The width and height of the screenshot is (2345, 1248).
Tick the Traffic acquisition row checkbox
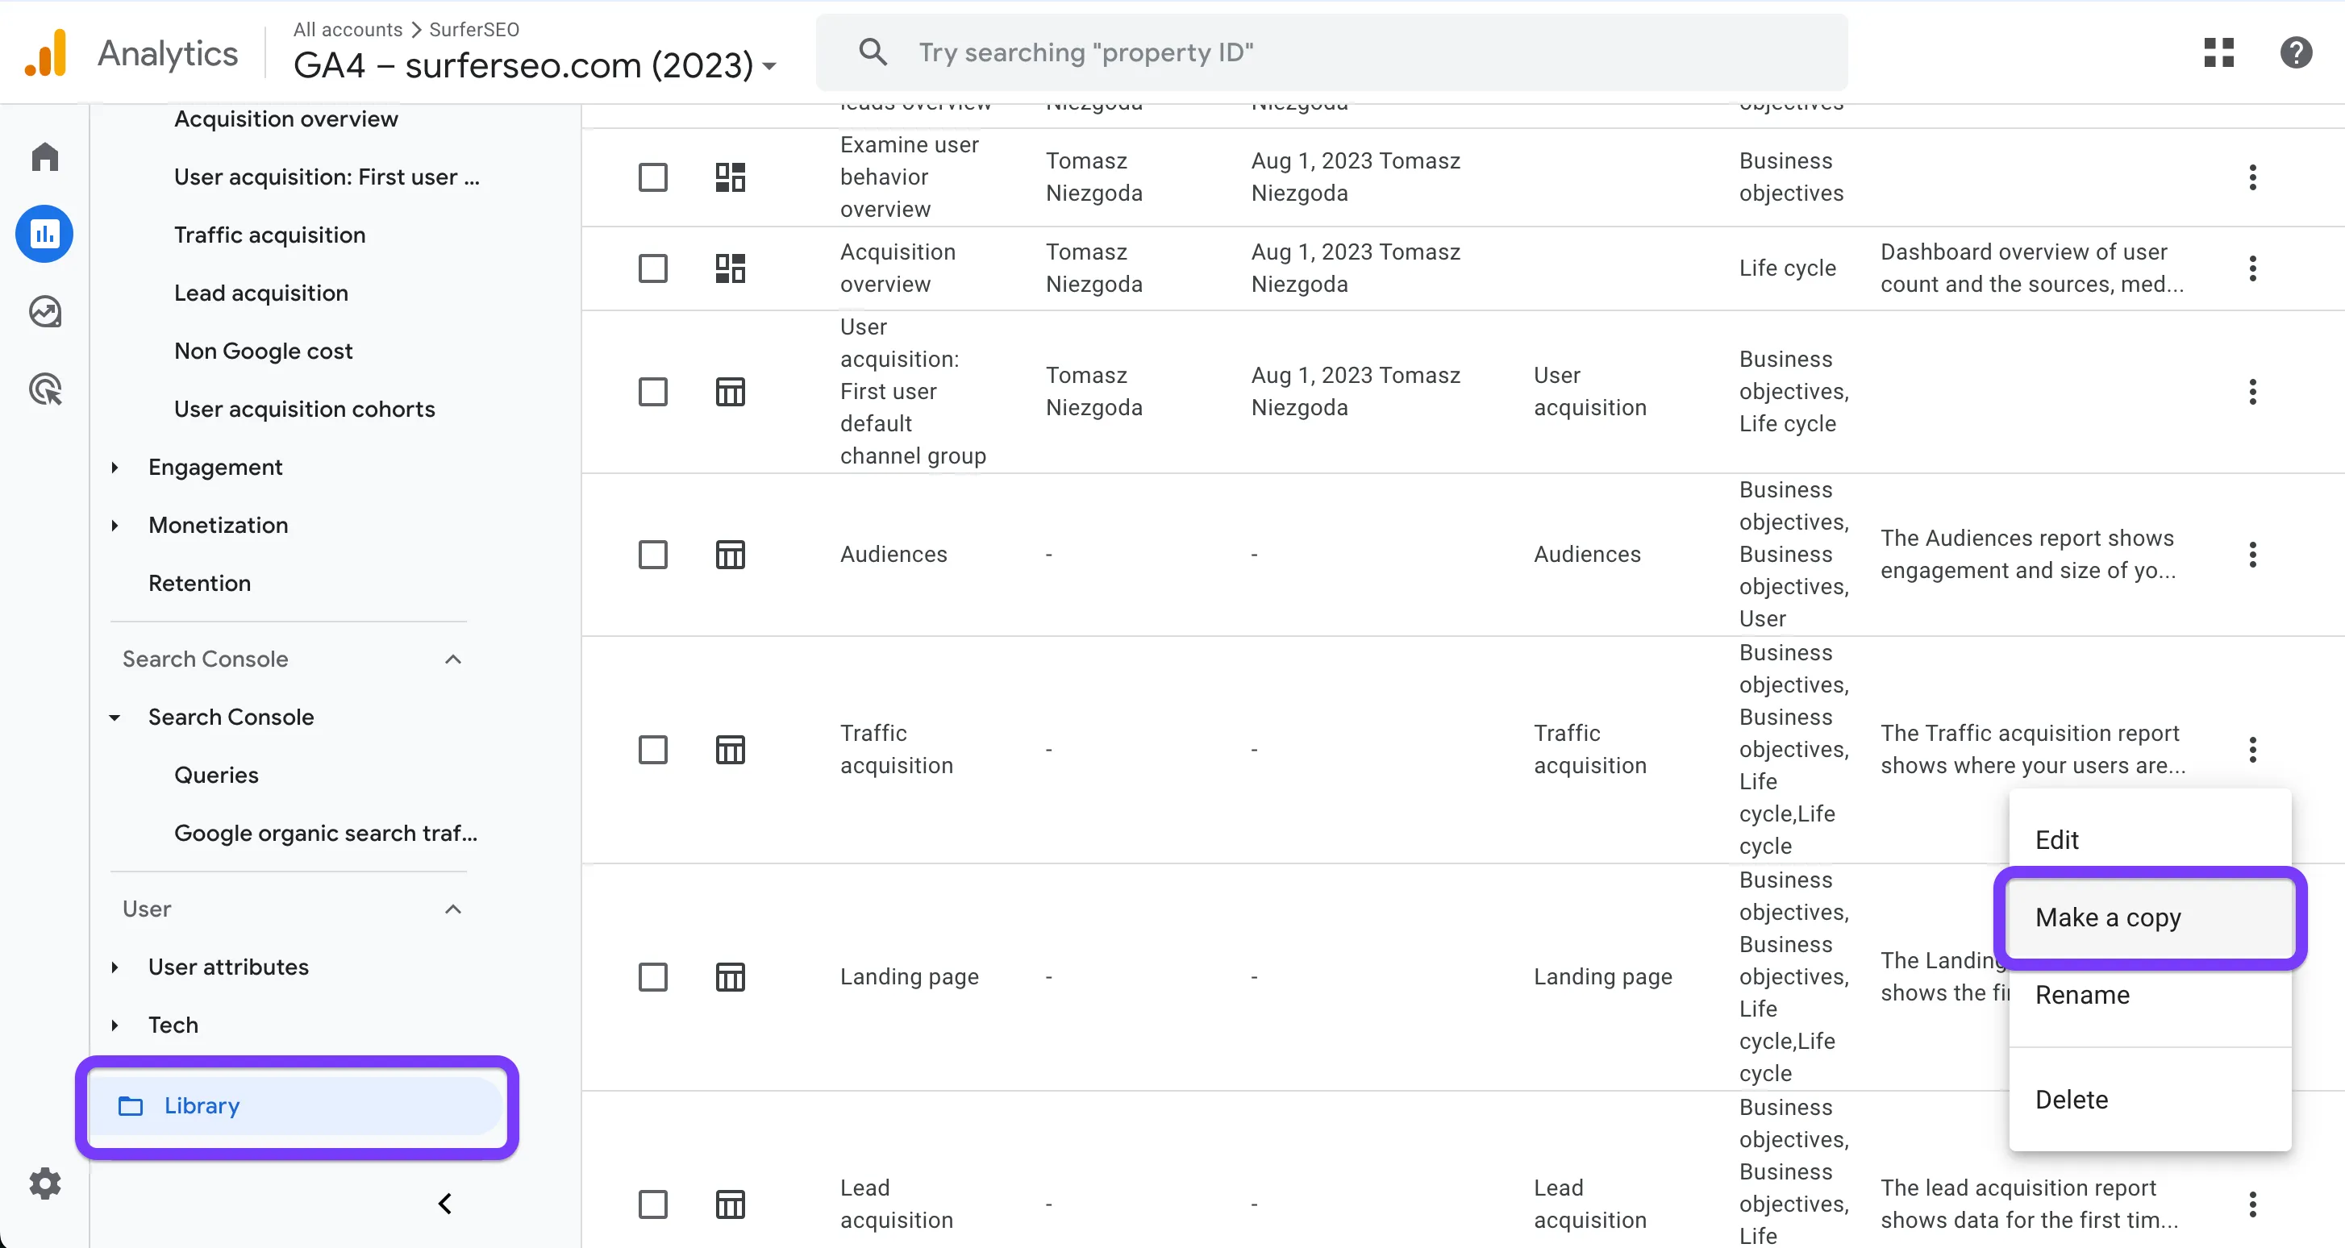click(652, 750)
